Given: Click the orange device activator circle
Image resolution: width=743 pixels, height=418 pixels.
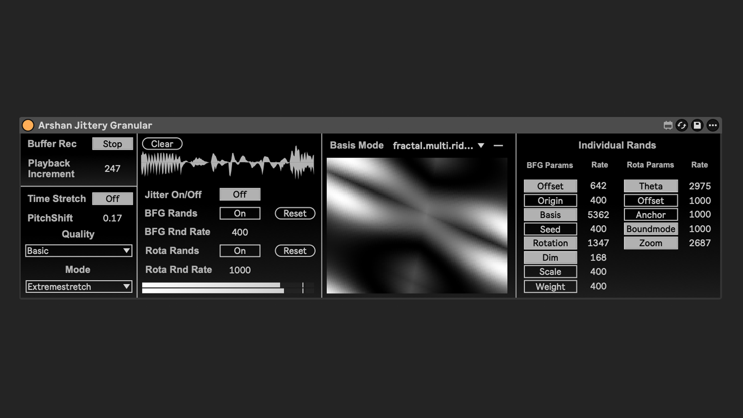Looking at the screenshot, I should [x=28, y=125].
